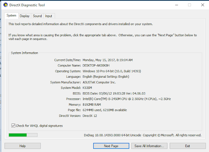Maximize the DirectX Diagnostic Tool window
The width and height of the screenshot is (209, 152).
(190, 5)
